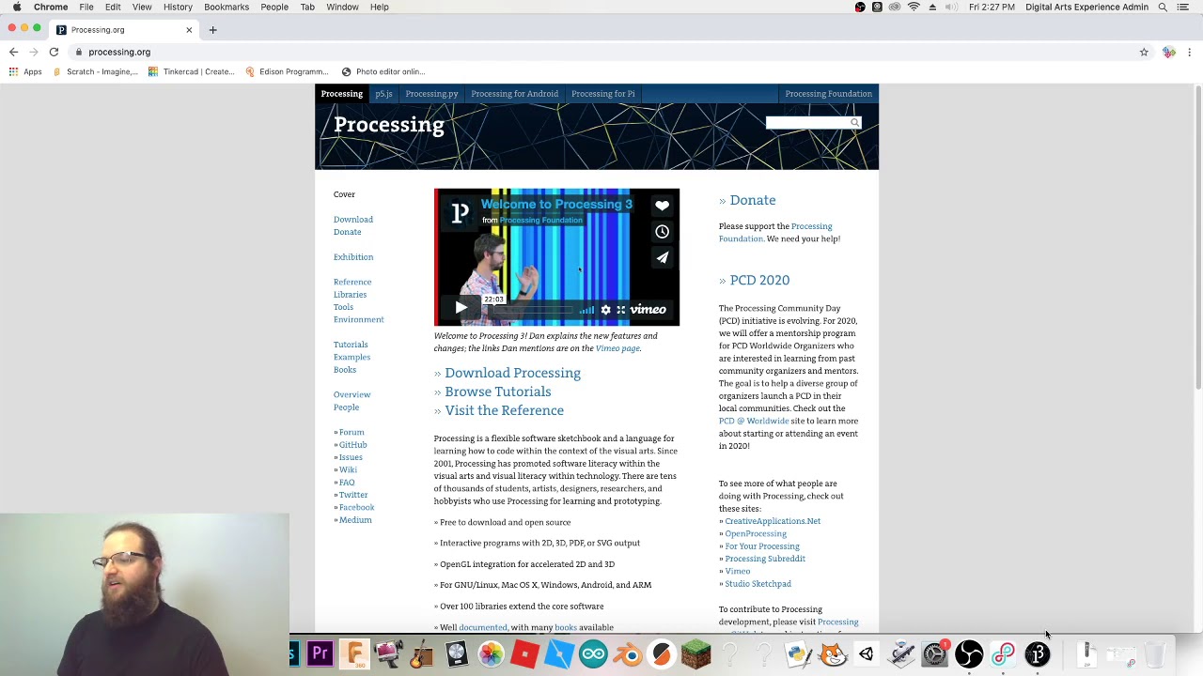
Task: Open Processing Foundation in top bar
Action: 828,94
